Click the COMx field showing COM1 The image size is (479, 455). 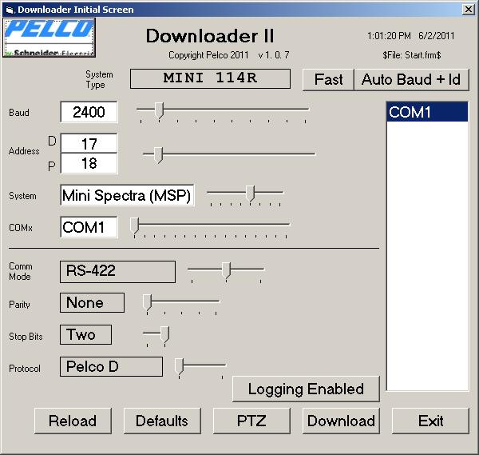point(89,227)
